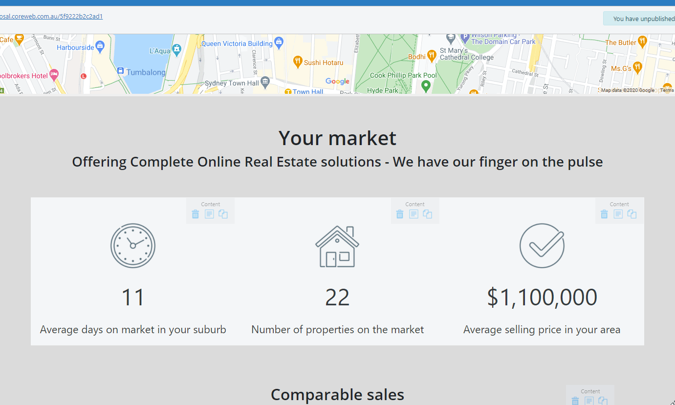Select the Sushi Hotaru restaurant pin
This screenshot has height=405, width=675.
pyautogui.click(x=297, y=61)
